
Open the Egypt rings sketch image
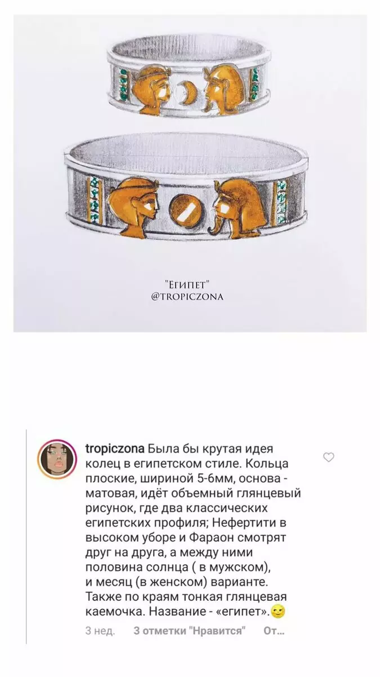pyautogui.click(x=190, y=173)
